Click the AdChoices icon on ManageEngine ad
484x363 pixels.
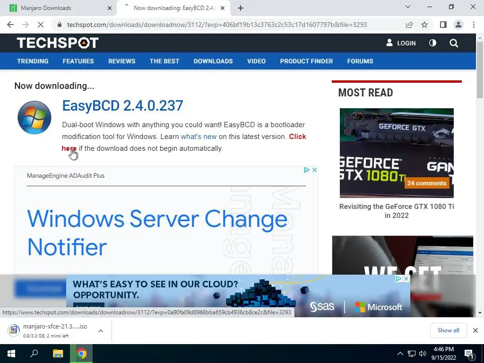click(307, 170)
